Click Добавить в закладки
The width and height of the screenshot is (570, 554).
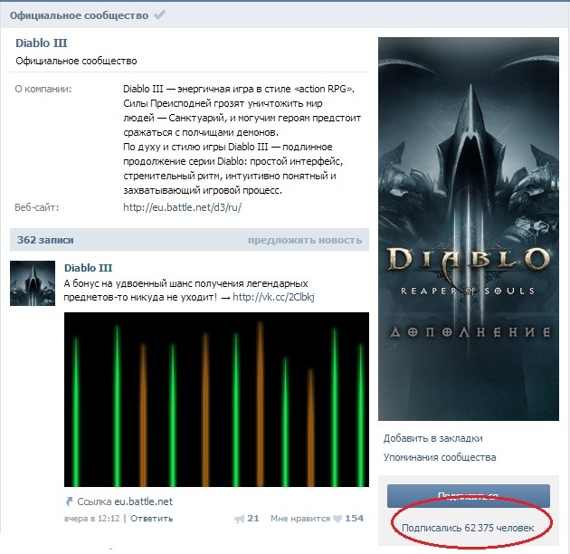433,438
